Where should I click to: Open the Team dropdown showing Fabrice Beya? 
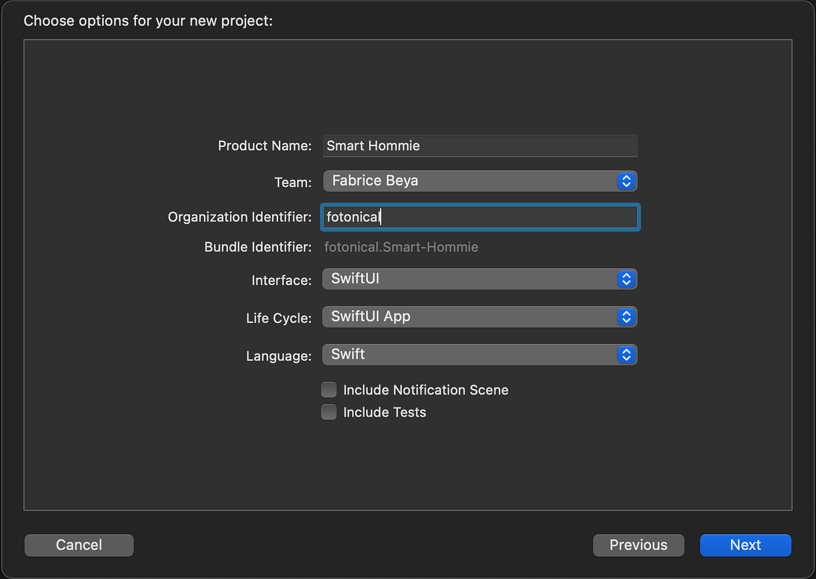coord(478,181)
